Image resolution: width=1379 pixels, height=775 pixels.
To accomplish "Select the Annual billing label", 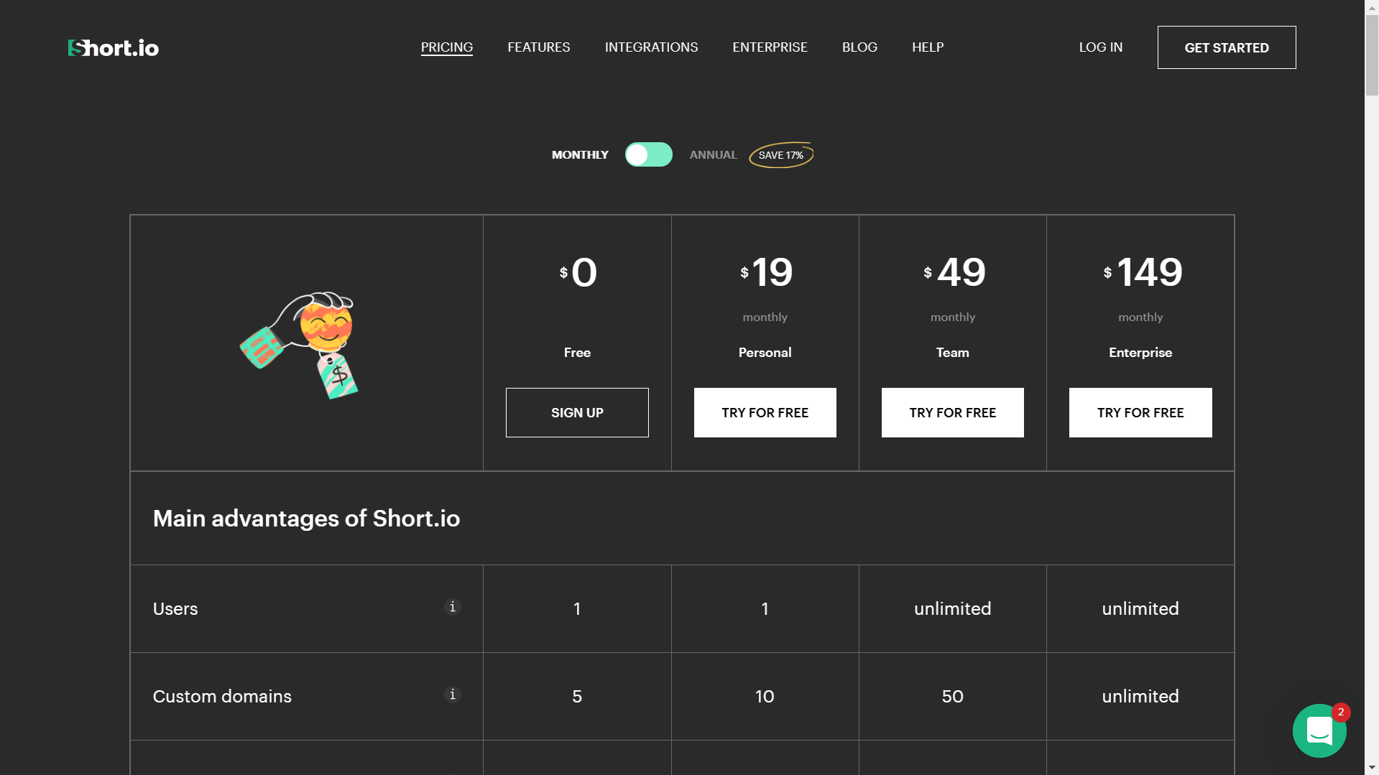I will tap(714, 155).
